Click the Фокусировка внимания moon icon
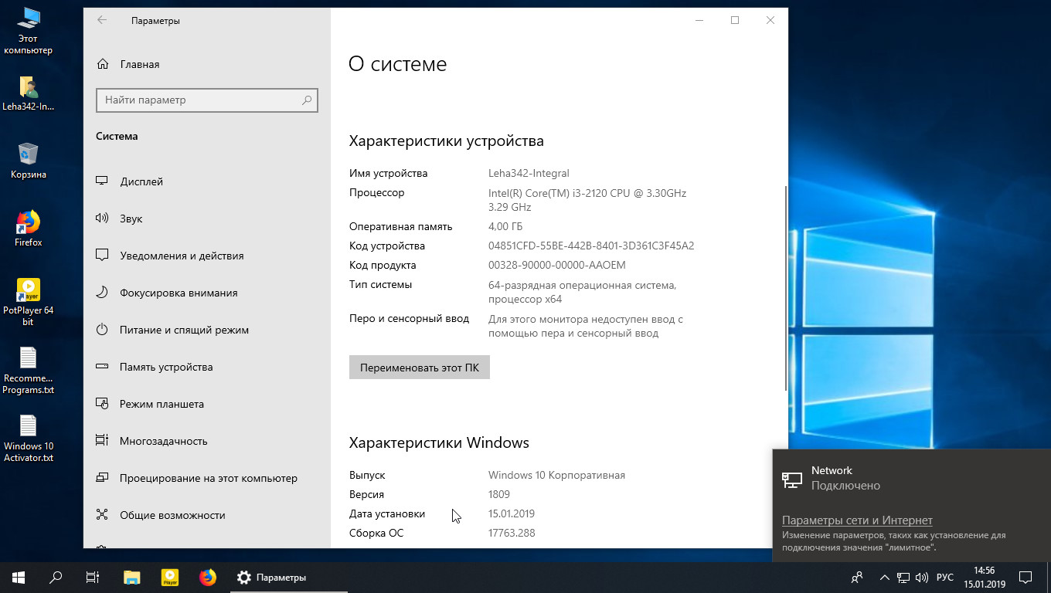The height and width of the screenshot is (593, 1051). [x=101, y=293]
